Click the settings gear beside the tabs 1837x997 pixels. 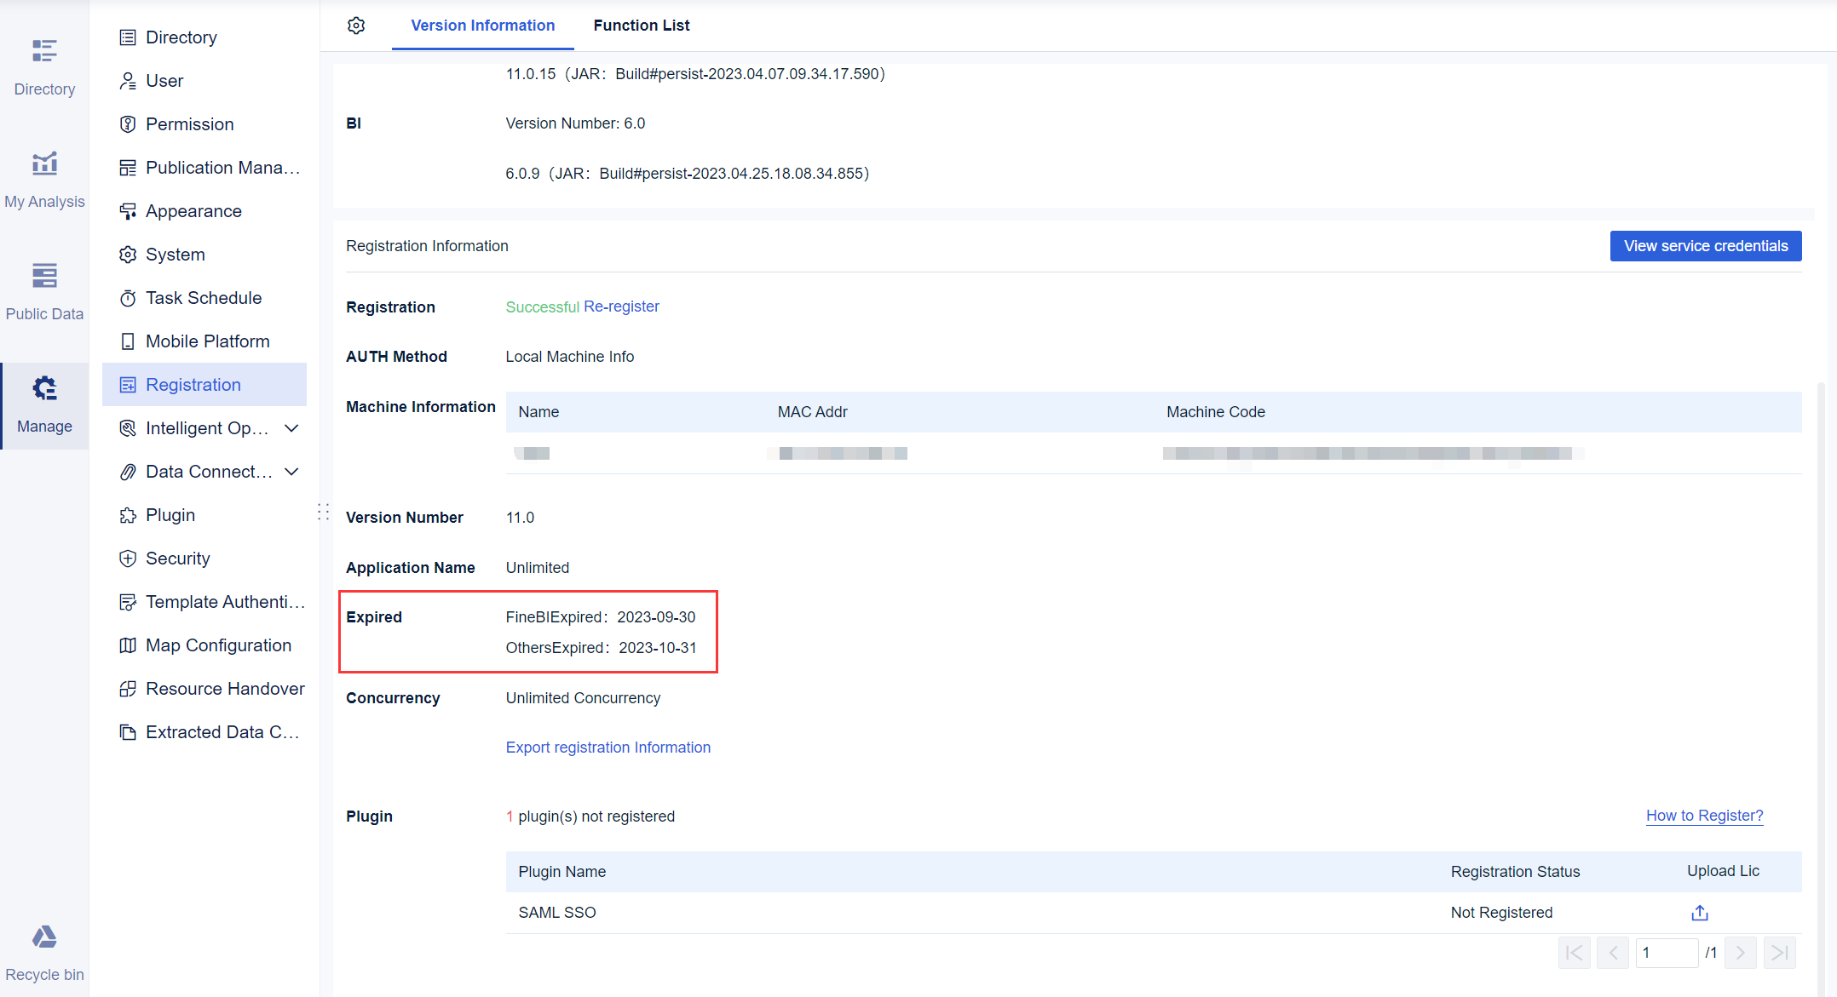pyautogui.click(x=356, y=26)
